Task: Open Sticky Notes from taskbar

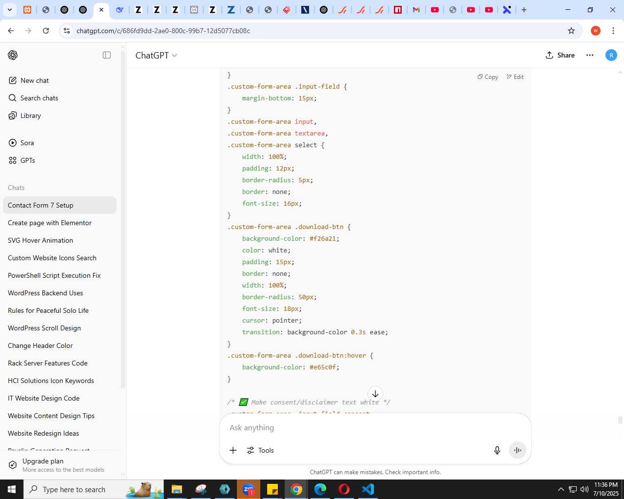Action: click(x=273, y=489)
